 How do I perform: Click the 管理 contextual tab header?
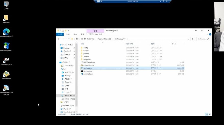(x=95, y=31)
